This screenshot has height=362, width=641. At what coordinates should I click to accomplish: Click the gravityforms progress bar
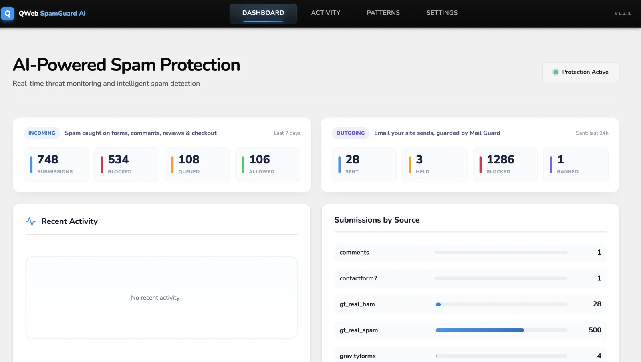[x=502, y=356]
